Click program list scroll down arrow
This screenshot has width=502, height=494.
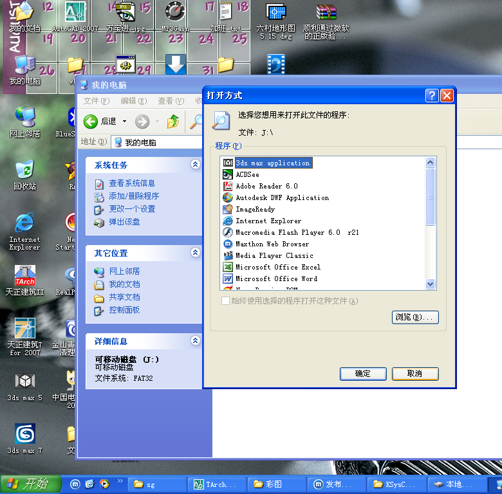coord(430,284)
